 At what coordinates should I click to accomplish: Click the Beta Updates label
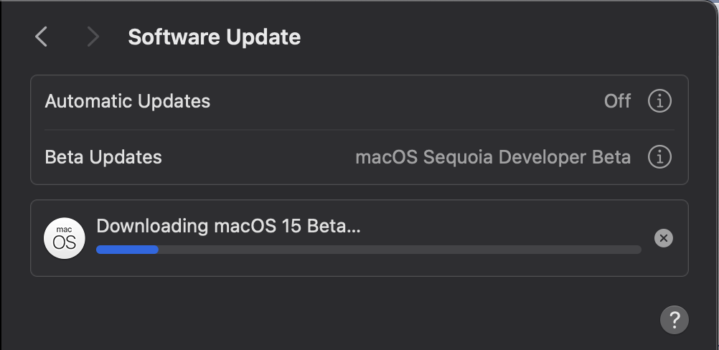(x=103, y=156)
